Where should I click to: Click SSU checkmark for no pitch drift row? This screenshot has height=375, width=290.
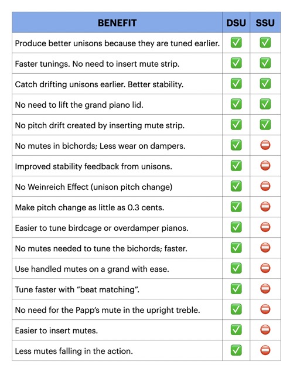pyautogui.click(x=265, y=125)
